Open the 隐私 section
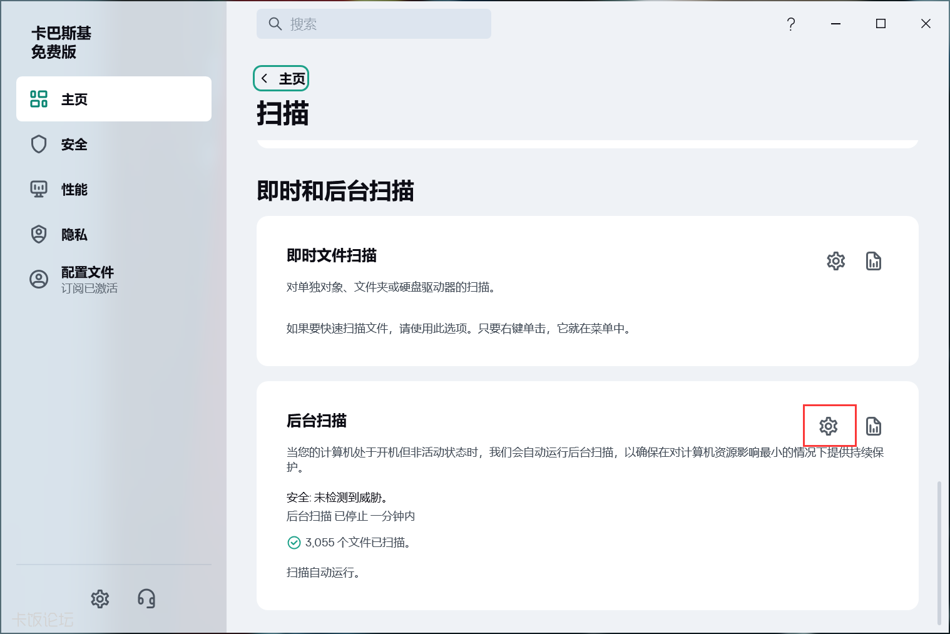The image size is (950, 634). click(x=114, y=234)
